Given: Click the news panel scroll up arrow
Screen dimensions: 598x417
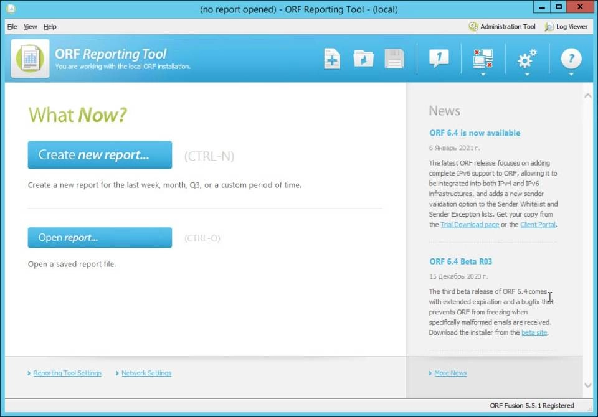Looking at the screenshot, I should [x=587, y=96].
